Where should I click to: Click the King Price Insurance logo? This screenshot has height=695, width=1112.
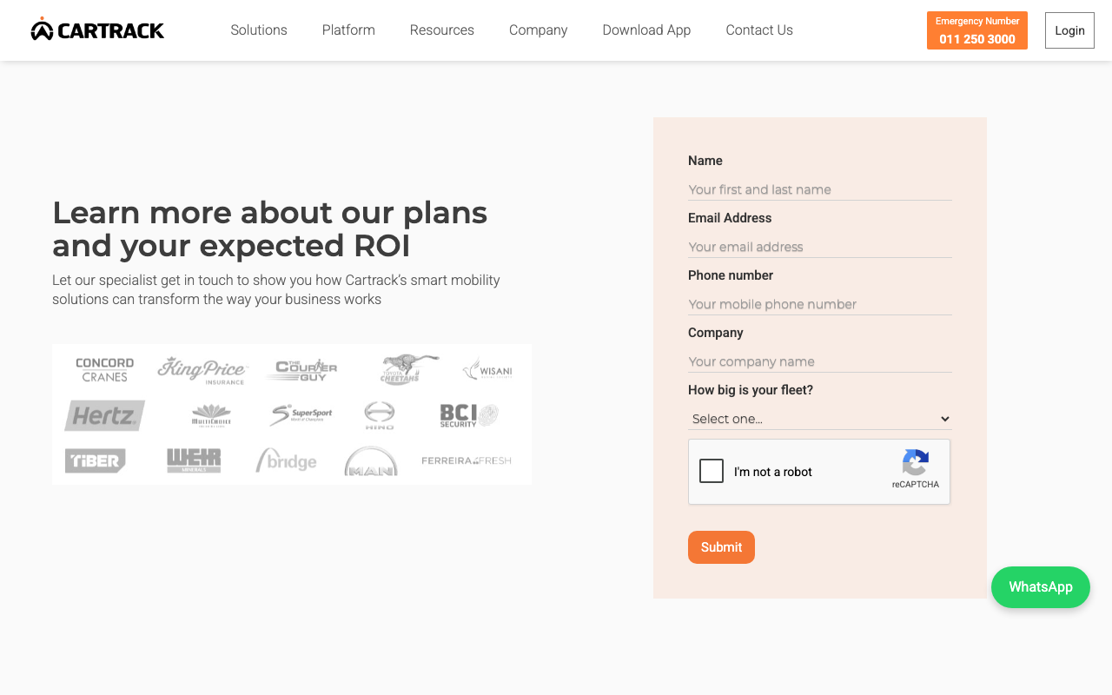click(x=202, y=370)
